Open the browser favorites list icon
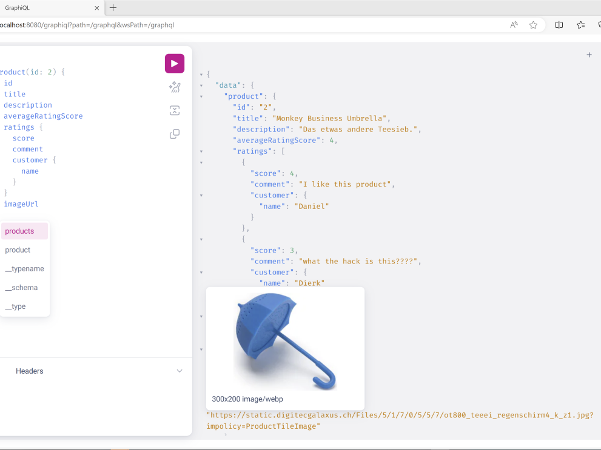601x450 pixels. pos(580,25)
